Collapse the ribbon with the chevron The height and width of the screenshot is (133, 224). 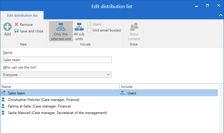[221, 15]
